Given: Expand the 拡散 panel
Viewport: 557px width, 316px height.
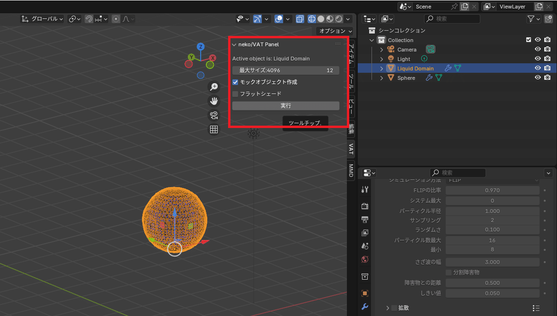Looking at the screenshot, I should click(388, 308).
